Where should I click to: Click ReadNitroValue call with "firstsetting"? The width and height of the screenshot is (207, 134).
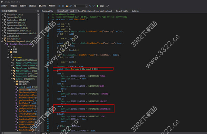coord(86,55)
